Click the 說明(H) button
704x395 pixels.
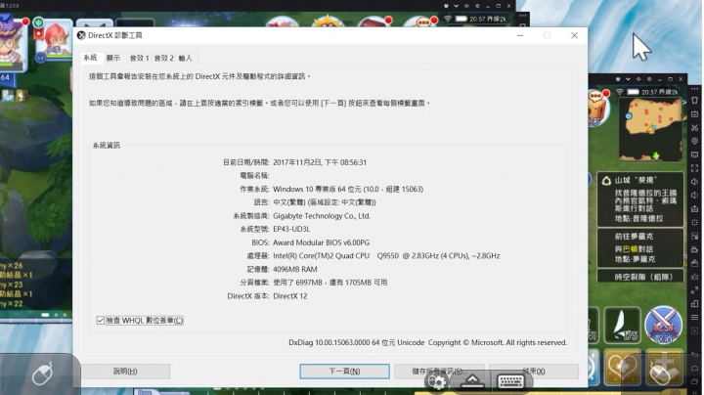[125, 372]
